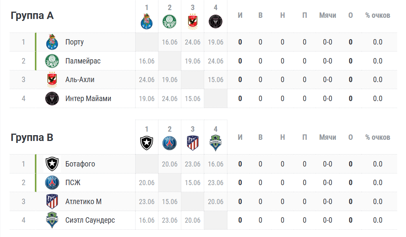Click Botafogo shield in Group B header
The height and width of the screenshot is (237, 406).
146,143
